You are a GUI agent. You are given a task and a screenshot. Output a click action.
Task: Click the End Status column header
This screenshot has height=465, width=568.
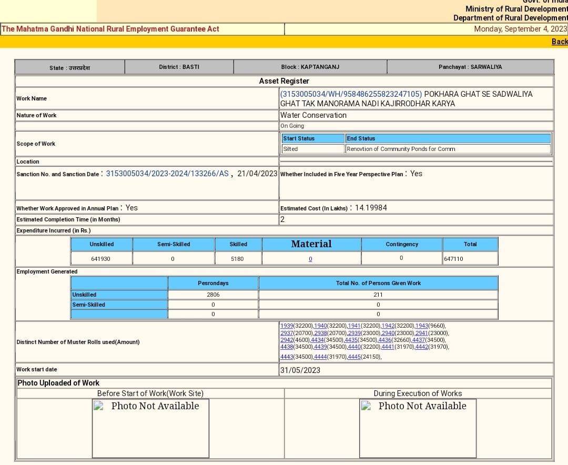click(x=448, y=138)
